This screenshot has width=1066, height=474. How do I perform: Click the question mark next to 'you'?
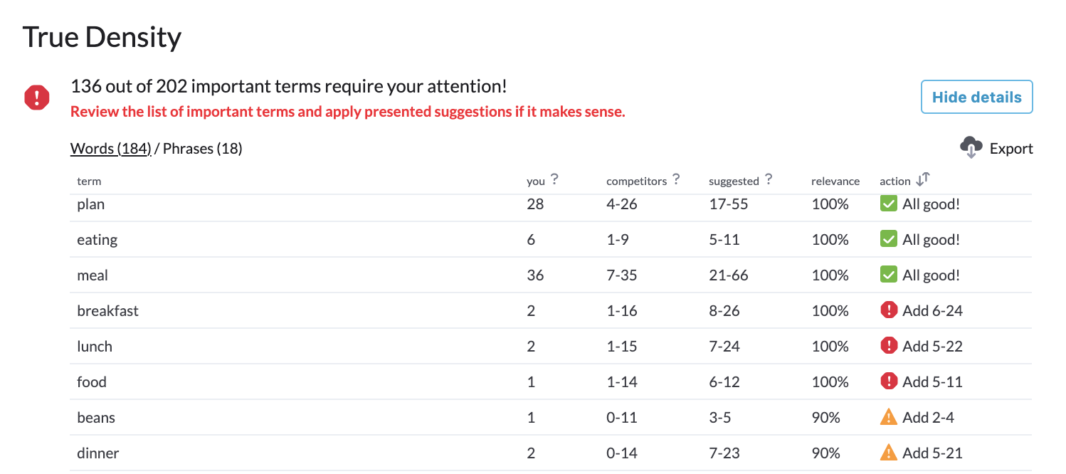point(554,180)
